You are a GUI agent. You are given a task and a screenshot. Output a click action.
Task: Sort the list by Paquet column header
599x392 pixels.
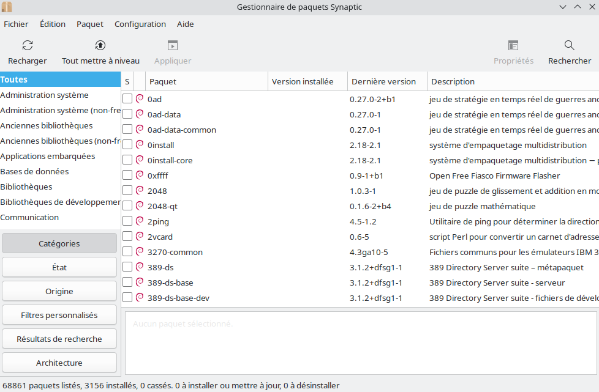[x=206, y=81]
